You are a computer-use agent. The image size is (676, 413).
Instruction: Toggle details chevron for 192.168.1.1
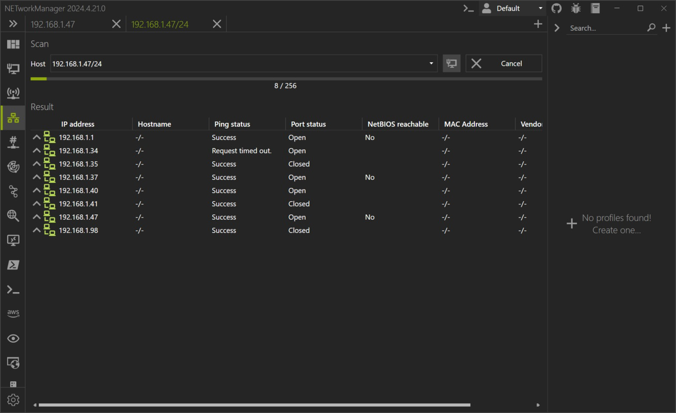pos(36,137)
